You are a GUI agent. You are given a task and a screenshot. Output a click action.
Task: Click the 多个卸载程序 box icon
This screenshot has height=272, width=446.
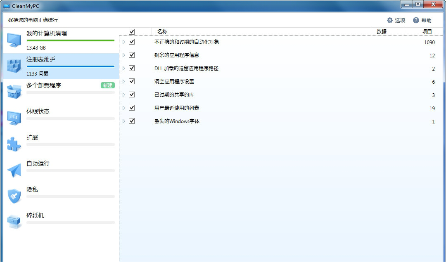[x=14, y=92]
